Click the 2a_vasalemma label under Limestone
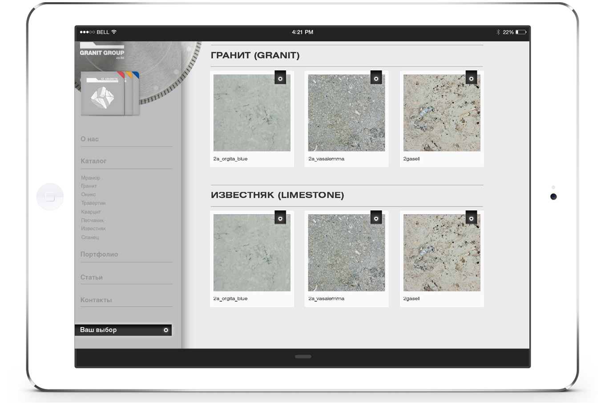 click(x=326, y=299)
